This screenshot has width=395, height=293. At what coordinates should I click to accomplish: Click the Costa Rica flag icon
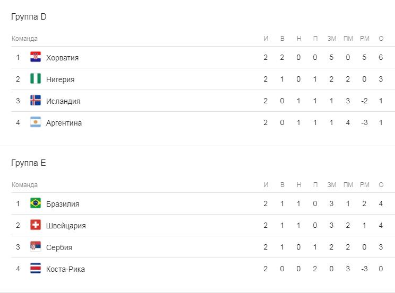(x=36, y=269)
